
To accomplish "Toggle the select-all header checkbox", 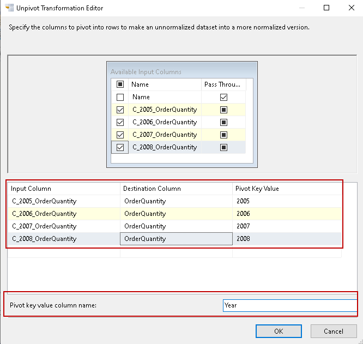I will click(x=120, y=85).
